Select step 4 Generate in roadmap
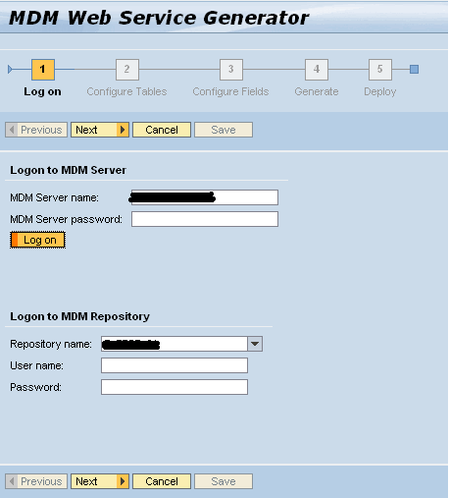 [317, 70]
